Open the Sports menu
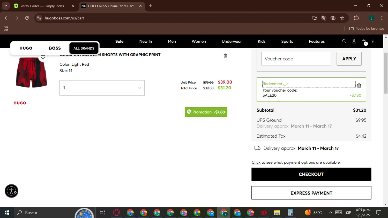The height and width of the screenshot is (218, 388). coord(287,41)
